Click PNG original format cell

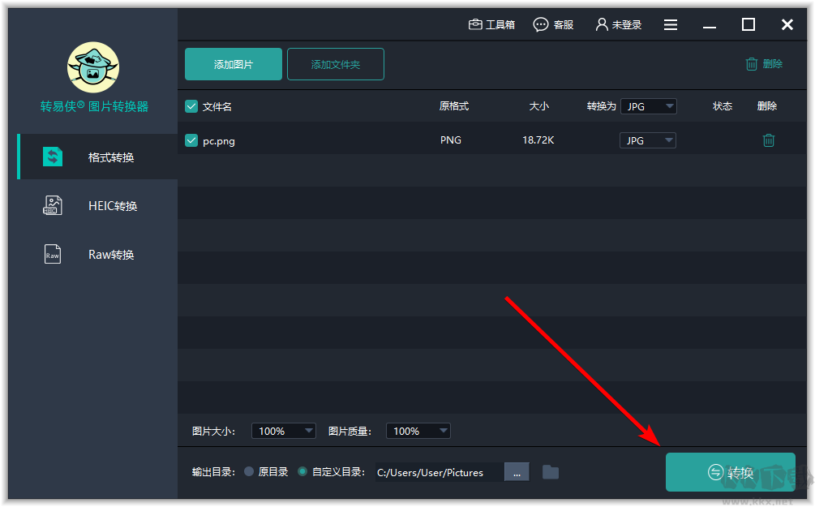(x=451, y=140)
